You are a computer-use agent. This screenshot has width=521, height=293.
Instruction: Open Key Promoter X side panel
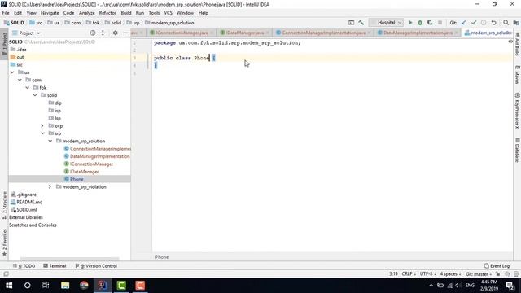coord(518,111)
